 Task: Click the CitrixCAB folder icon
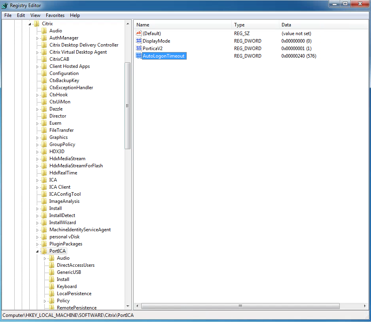(44, 59)
